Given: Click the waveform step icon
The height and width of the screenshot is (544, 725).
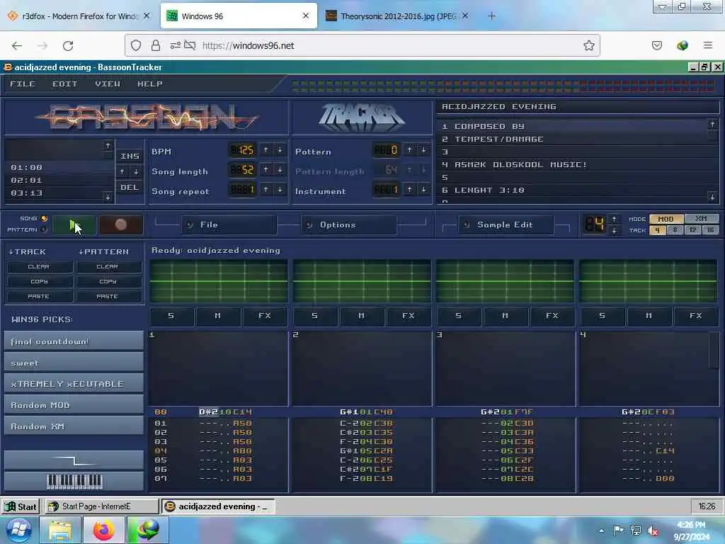Looking at the screenshot, I should point(74,460).
